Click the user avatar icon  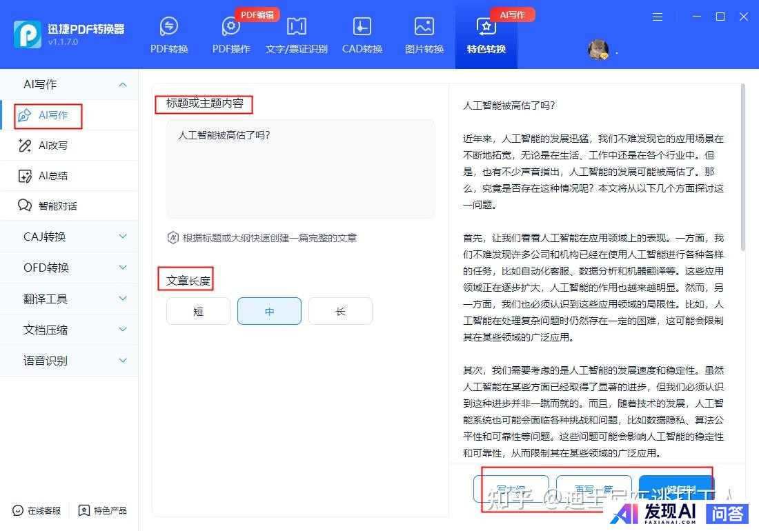click(x=598, y=50)
